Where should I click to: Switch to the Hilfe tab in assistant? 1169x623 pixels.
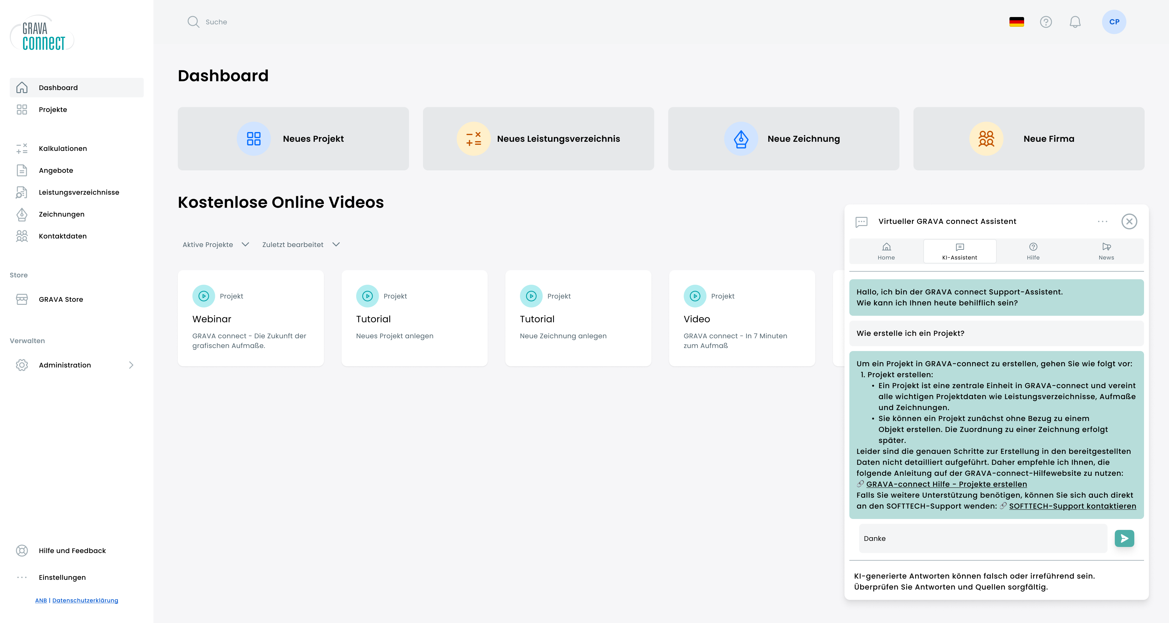pos(1033,251)
